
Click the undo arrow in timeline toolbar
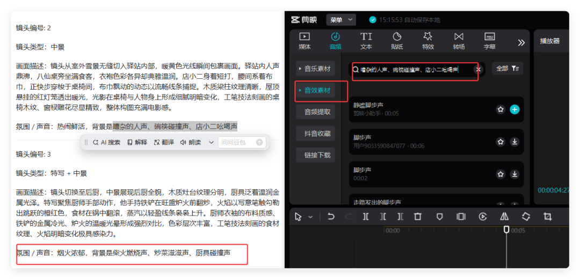pyautogui.click(x=331, y=217)
